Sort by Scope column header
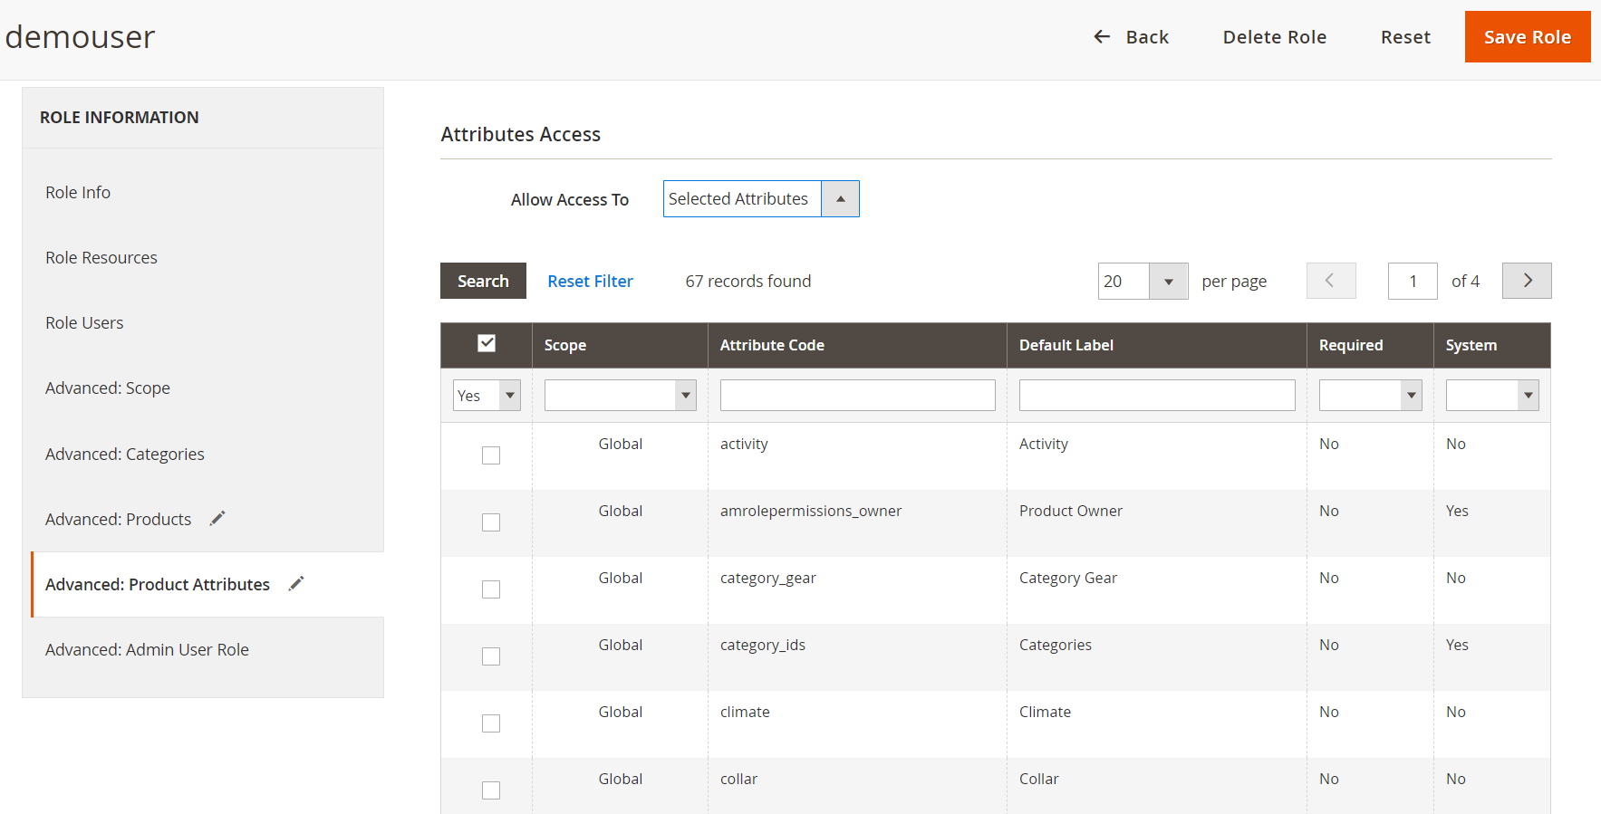Screen dimensions: 1601x814 click(565, 345)
